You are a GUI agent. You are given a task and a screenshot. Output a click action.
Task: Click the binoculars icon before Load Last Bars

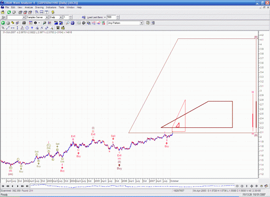(x=84, y=17)
